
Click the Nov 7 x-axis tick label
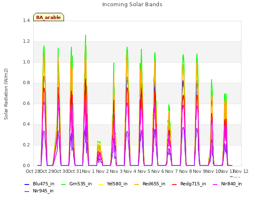pos(171,171)
